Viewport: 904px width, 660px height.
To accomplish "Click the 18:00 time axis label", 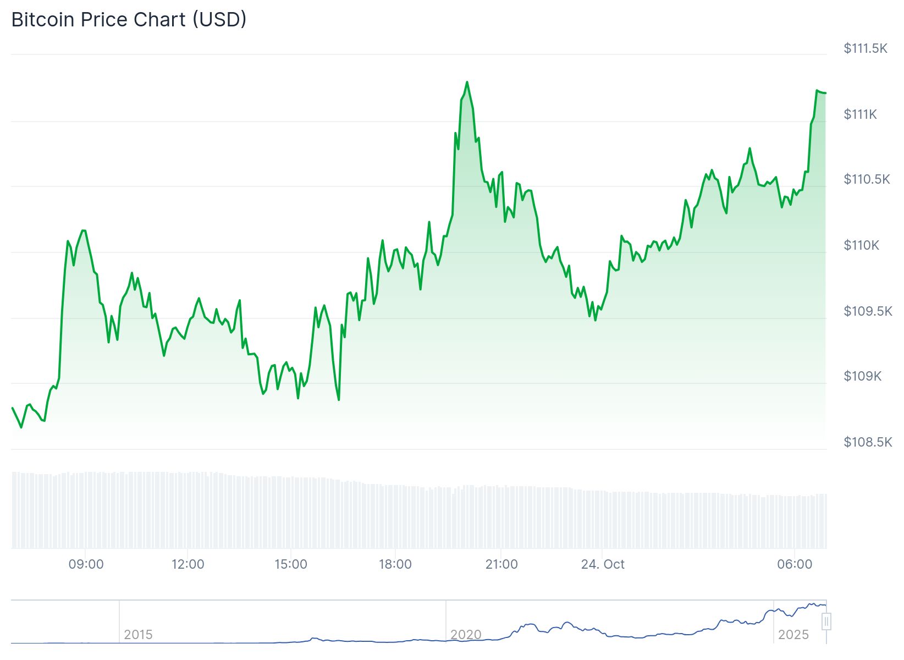I will 395,564.
